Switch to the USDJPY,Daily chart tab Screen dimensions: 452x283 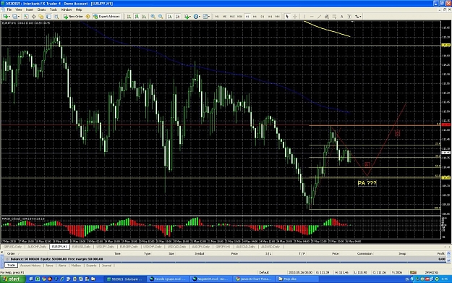[105, 247]
